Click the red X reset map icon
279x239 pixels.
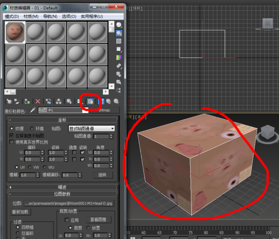tap(38, 101)
